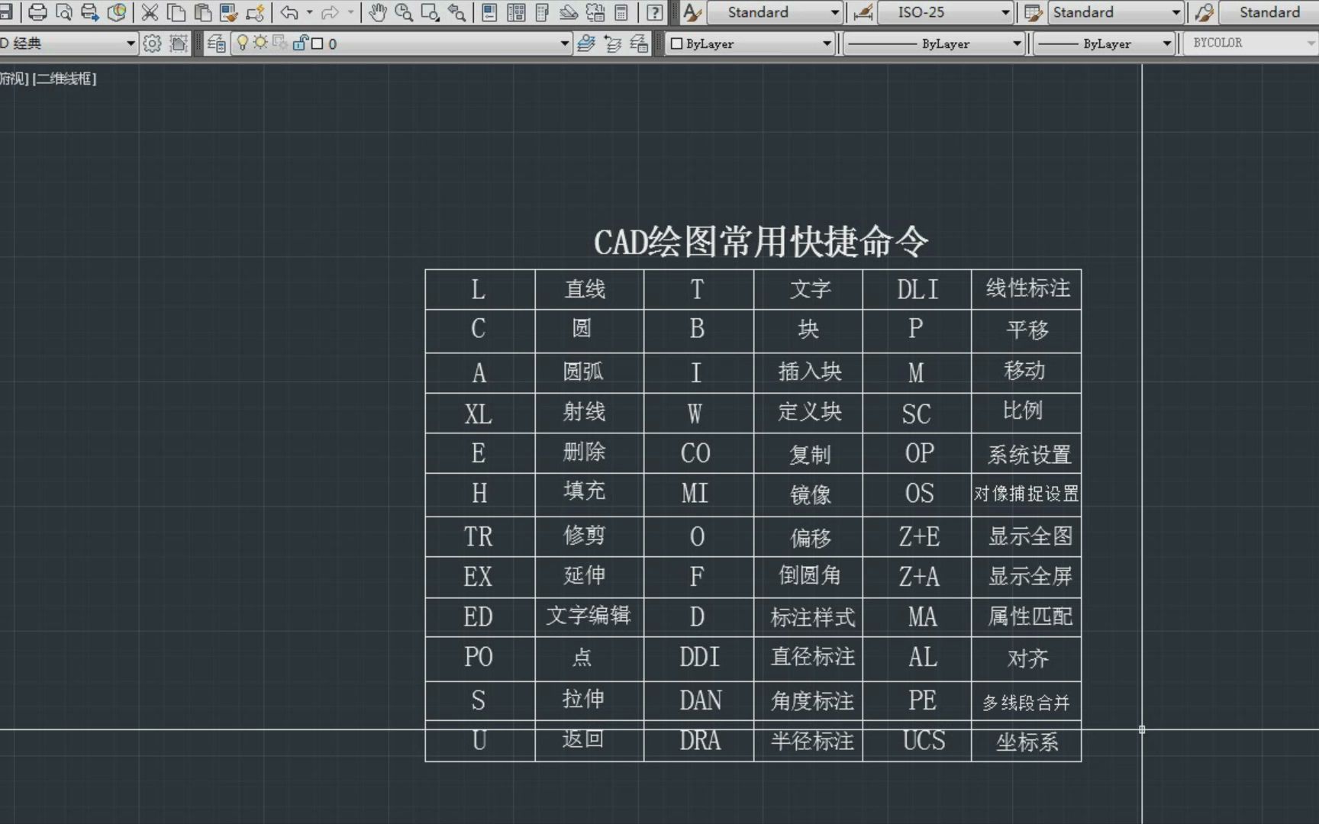The image size is (1319, 824).
Task: Expand the Redo history dropdown arrow
Action: click(x=351, y=12)
